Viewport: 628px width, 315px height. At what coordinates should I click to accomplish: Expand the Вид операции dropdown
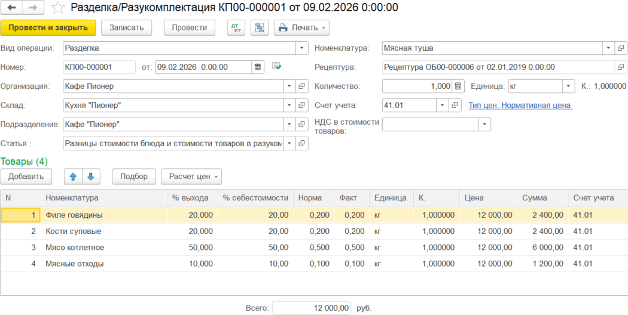pos(302,48)
